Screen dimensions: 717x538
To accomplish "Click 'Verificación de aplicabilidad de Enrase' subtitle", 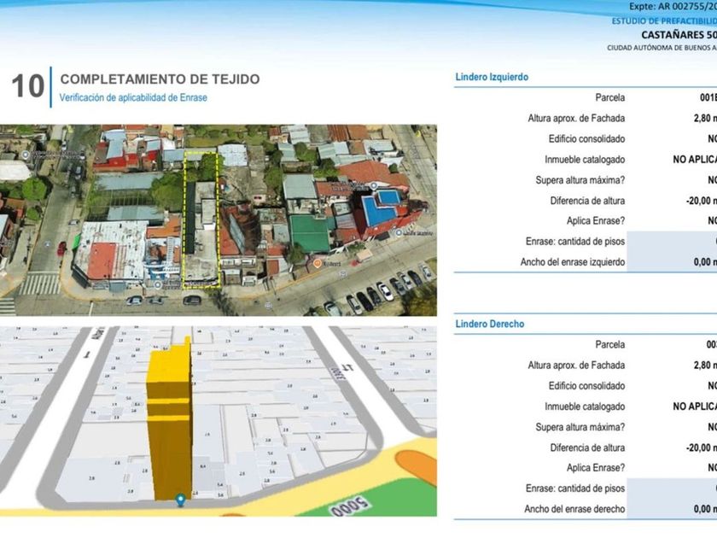I will pos(133,97).
